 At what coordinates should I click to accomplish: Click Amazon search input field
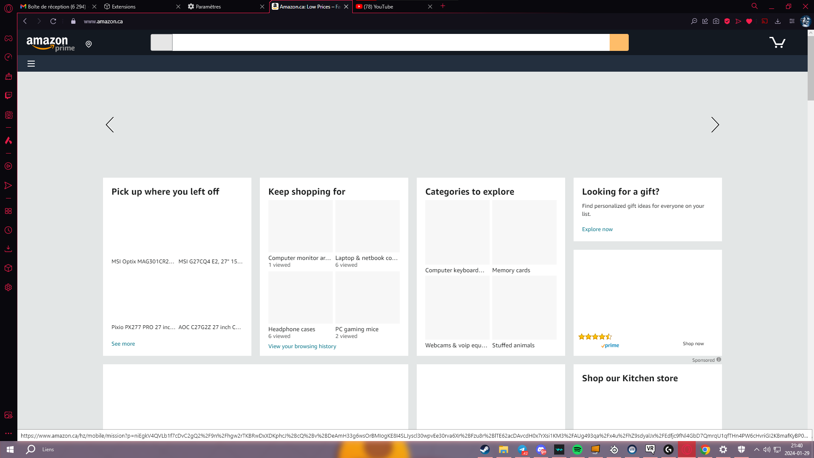click(391, 42)
